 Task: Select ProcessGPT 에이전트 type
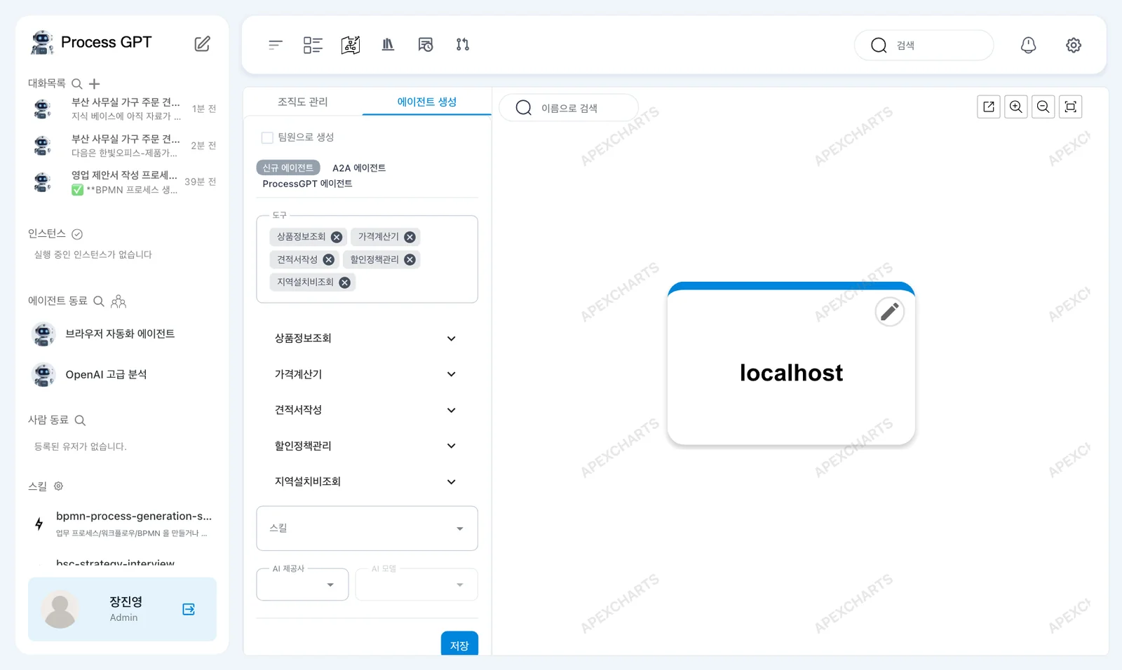tap(307, 184)
